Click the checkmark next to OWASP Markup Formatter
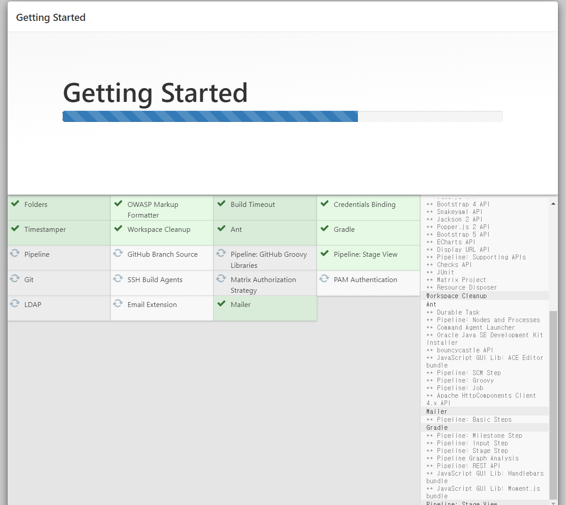Image resolution: width=566 pixels, height=505 pixels. click(118, 203)
